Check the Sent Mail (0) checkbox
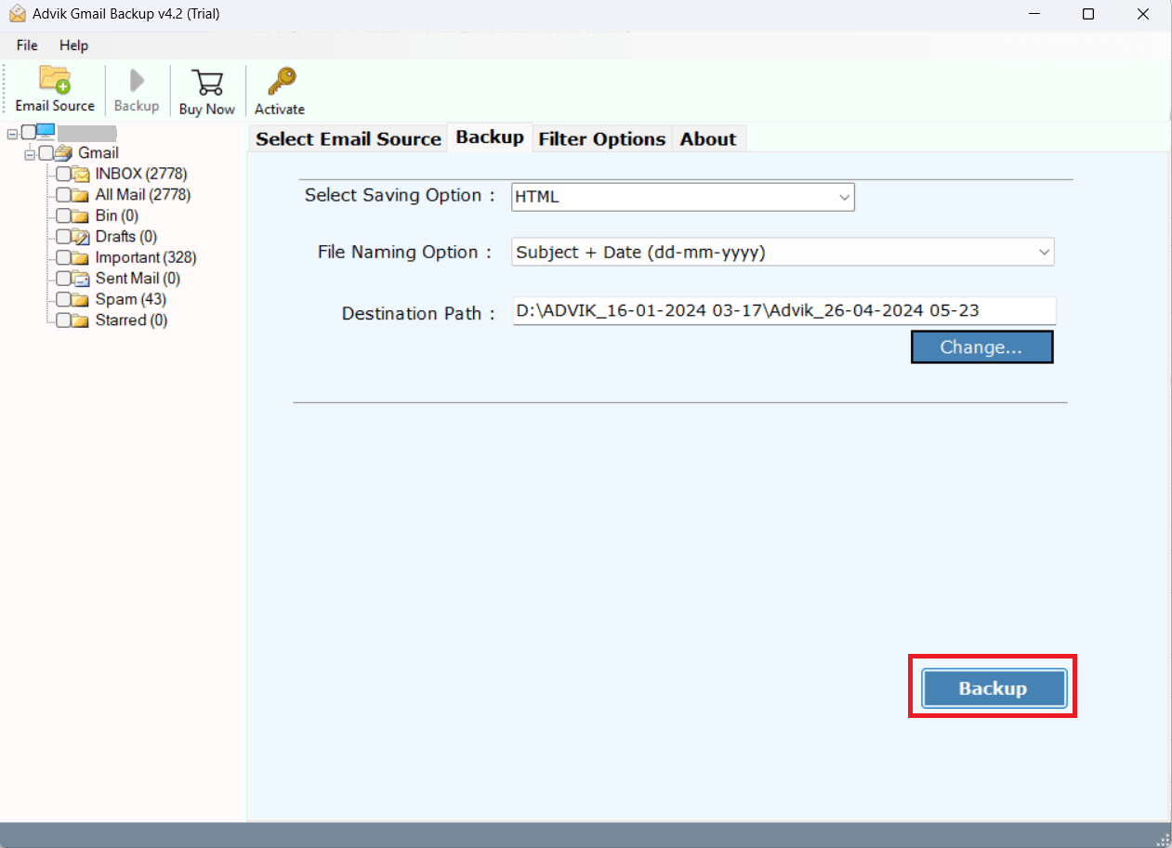The height and width of the screenshot is (848, 1172). click(62, 279)
